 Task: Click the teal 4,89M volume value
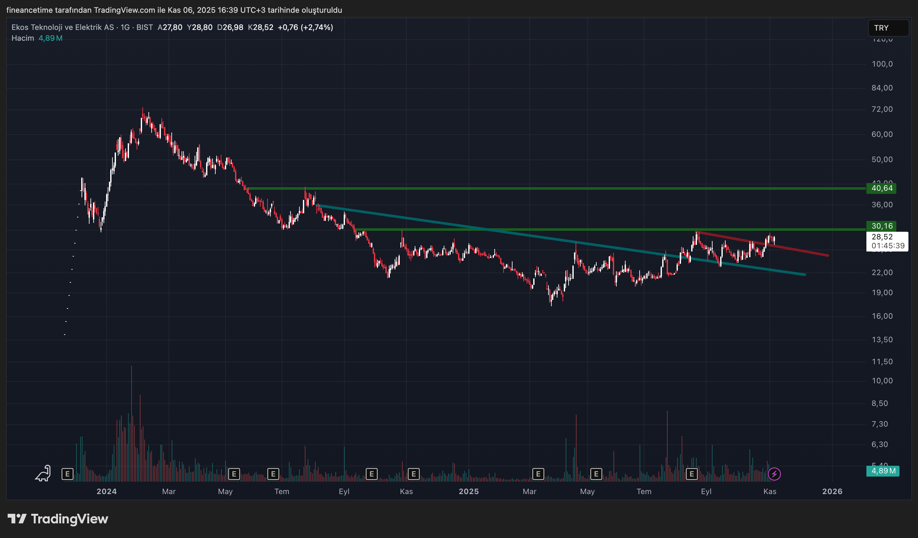50,38
